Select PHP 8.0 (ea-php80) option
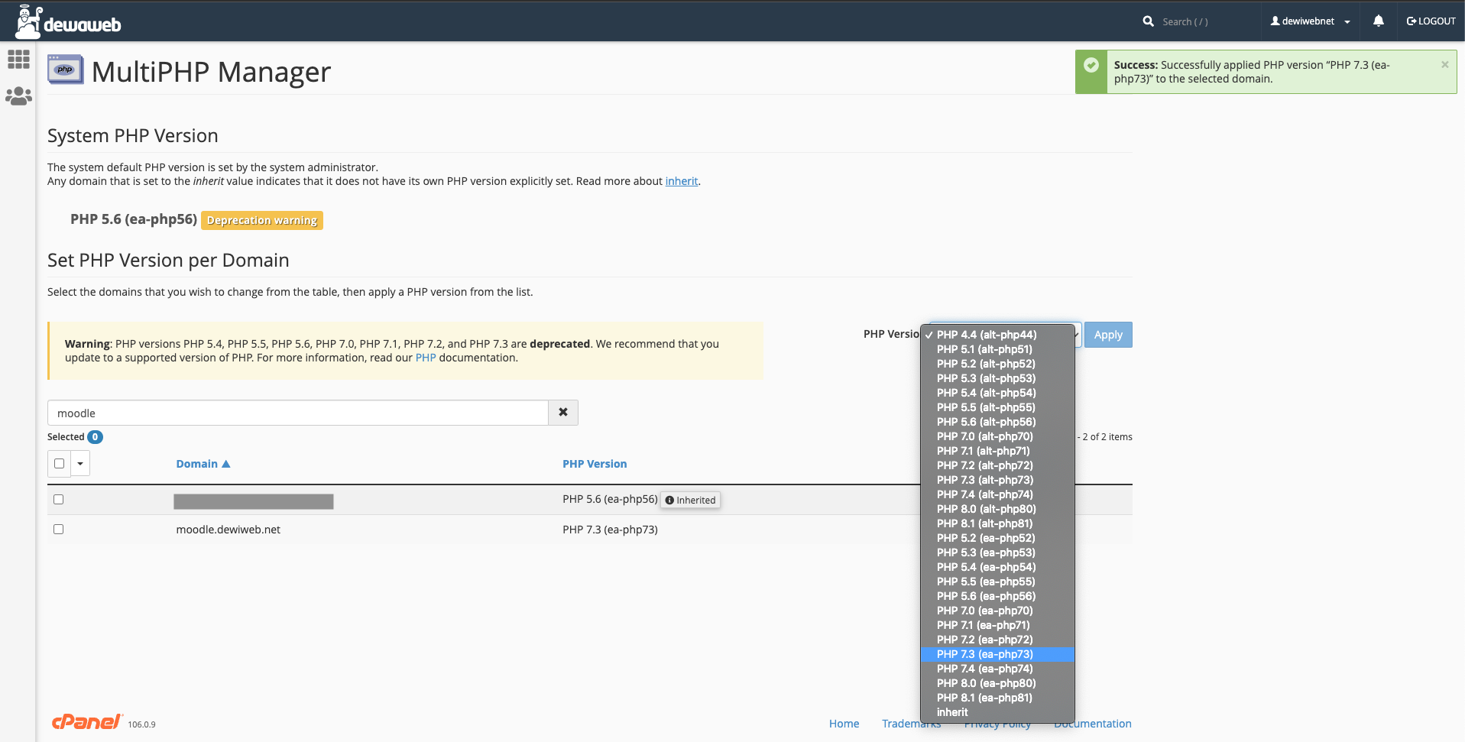The height and width of the screenshot is (742, 1465). coord(997,683)
